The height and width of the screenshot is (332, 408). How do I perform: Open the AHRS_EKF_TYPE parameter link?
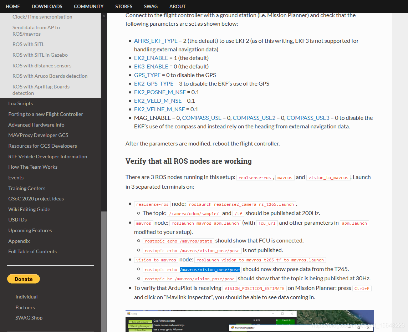click(155, 41)
